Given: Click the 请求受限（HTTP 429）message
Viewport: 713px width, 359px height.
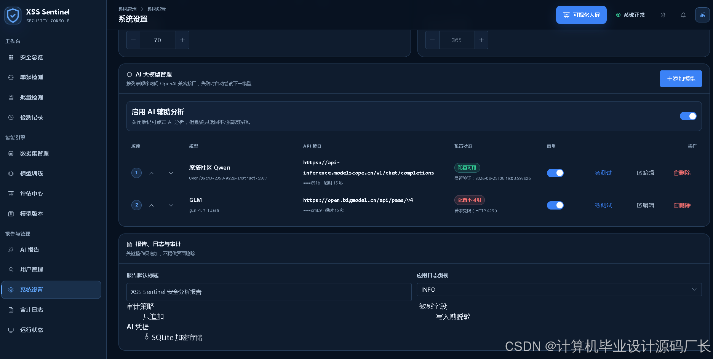Looking at the screenshot, I should point(476,211).
